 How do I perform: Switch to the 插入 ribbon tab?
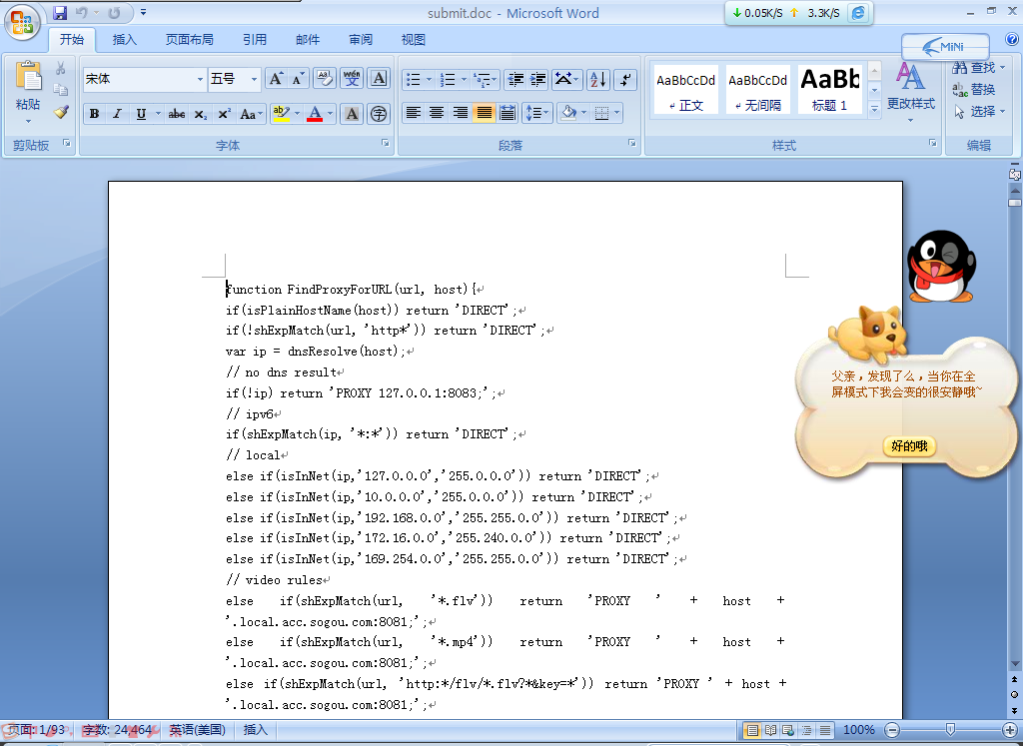click(x=125, y=39)
